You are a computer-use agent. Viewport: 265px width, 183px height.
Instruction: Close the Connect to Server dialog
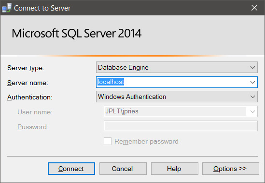coord(254,8)
